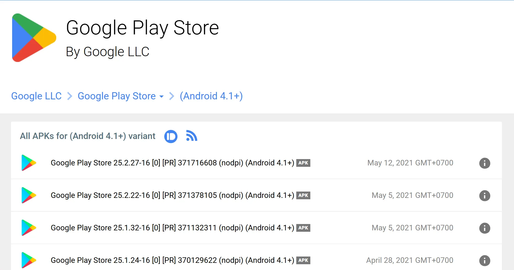The width and height of the screenshot is (514, 270).
Task: Click the heading All APKs for (Android 4.1+) variant
Action: 88,136
